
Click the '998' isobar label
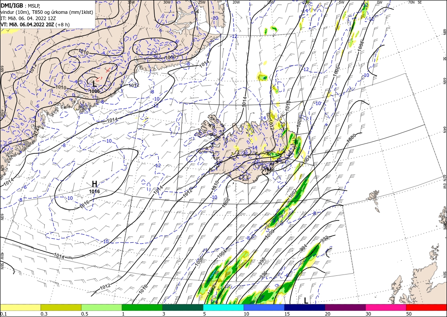(x=261, y=260)
